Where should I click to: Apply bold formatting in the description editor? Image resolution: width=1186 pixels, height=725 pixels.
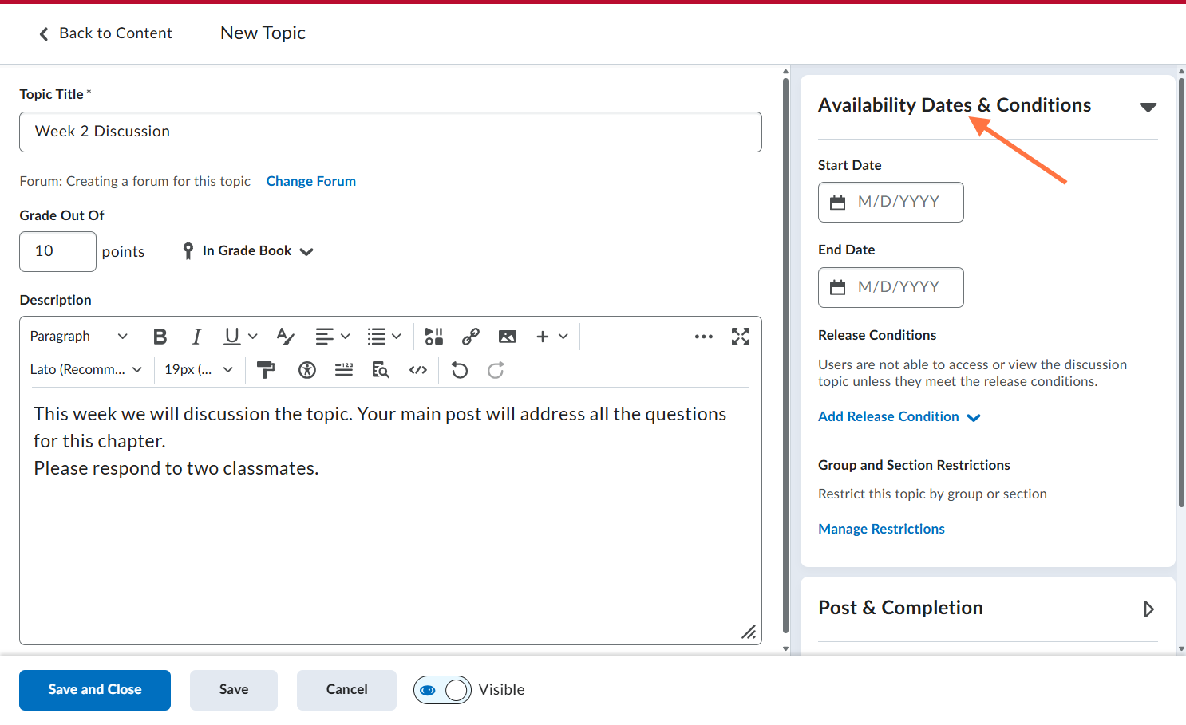160,337
